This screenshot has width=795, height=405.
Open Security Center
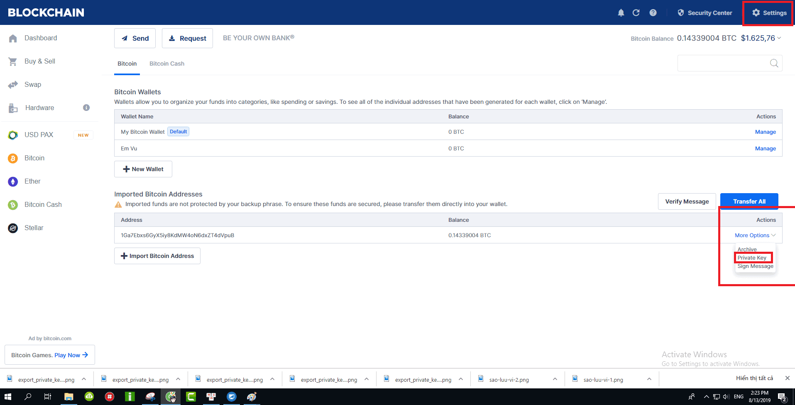click(x=705, y=13)
